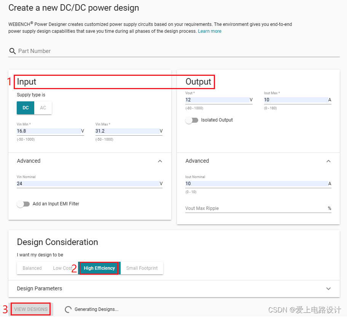
Task: Click the VIEW DESIGNS button
Action: click(x=31, y=309)
